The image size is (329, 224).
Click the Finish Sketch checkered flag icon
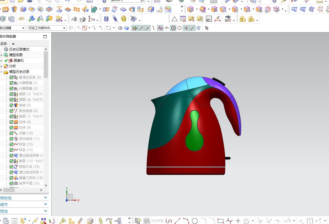(147, 221)
